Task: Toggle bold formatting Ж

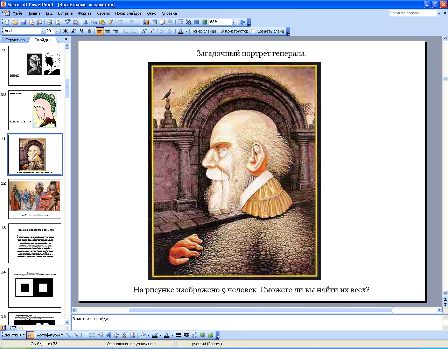Action: [65, 31]
